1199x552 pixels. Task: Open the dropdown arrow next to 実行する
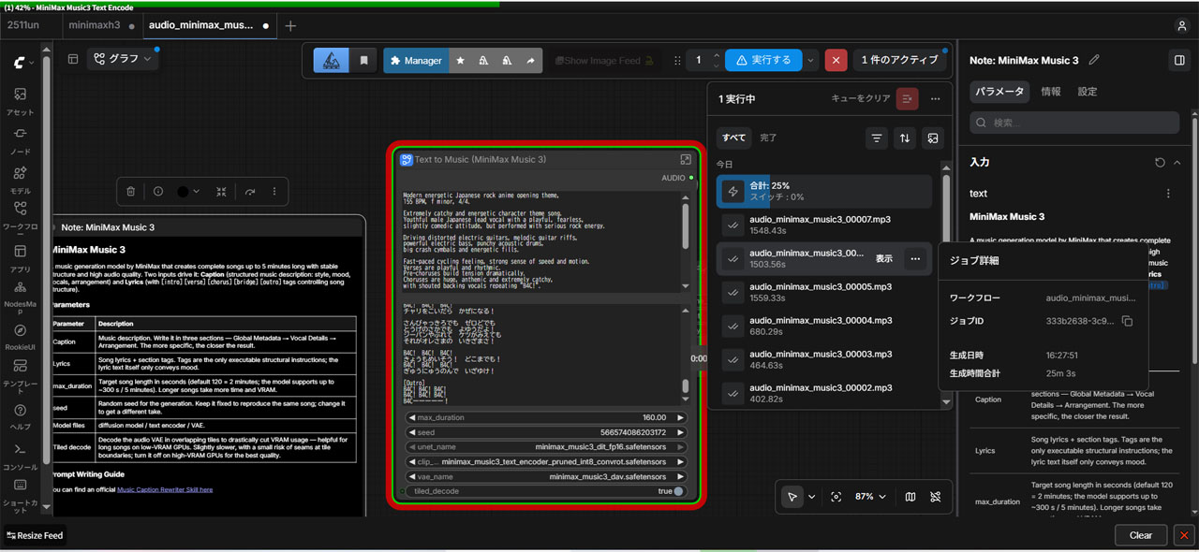click(x=811, y=61)
